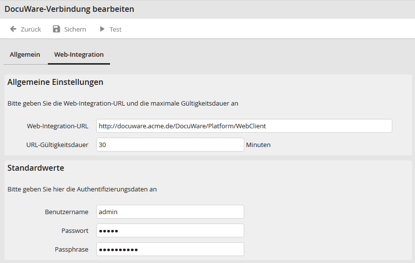Switch to the Allgemein tab
Image resolution: width=415 pixels, height=263 pixels.
(25, 54)
